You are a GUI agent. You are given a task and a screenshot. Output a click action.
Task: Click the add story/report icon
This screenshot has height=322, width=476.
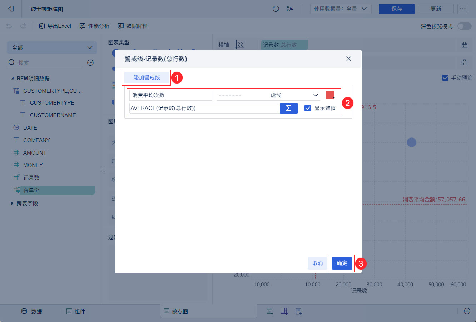(x=299, y=311)
